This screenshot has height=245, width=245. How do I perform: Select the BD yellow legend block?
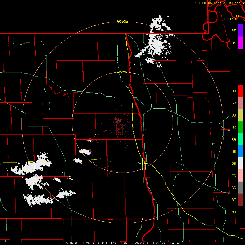pos(240,115)
